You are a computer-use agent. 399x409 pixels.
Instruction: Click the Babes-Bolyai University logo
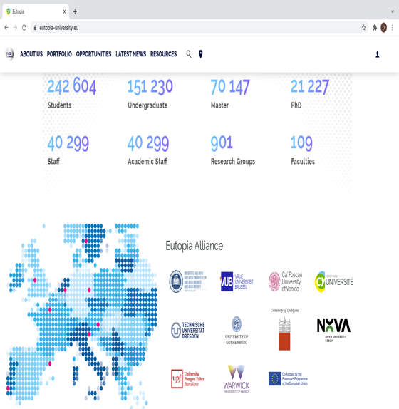click(x=188, y=281)
